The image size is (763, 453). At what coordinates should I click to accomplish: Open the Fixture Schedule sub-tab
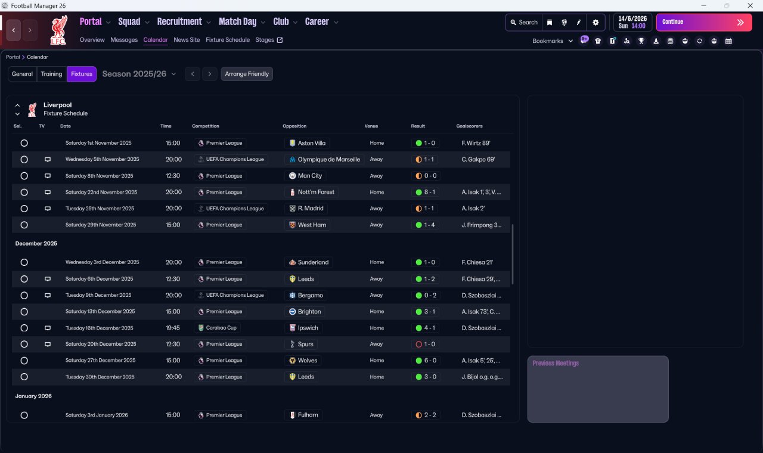point(227,40)
